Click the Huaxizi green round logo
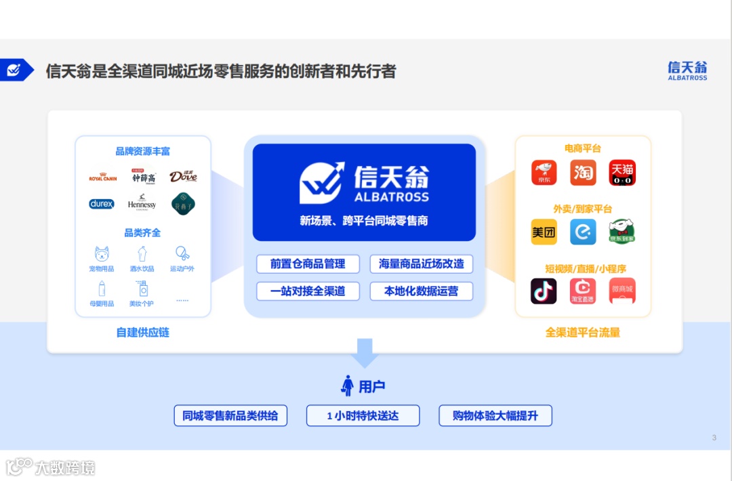Viewport: 732px width, 481px height. [183, 204]
